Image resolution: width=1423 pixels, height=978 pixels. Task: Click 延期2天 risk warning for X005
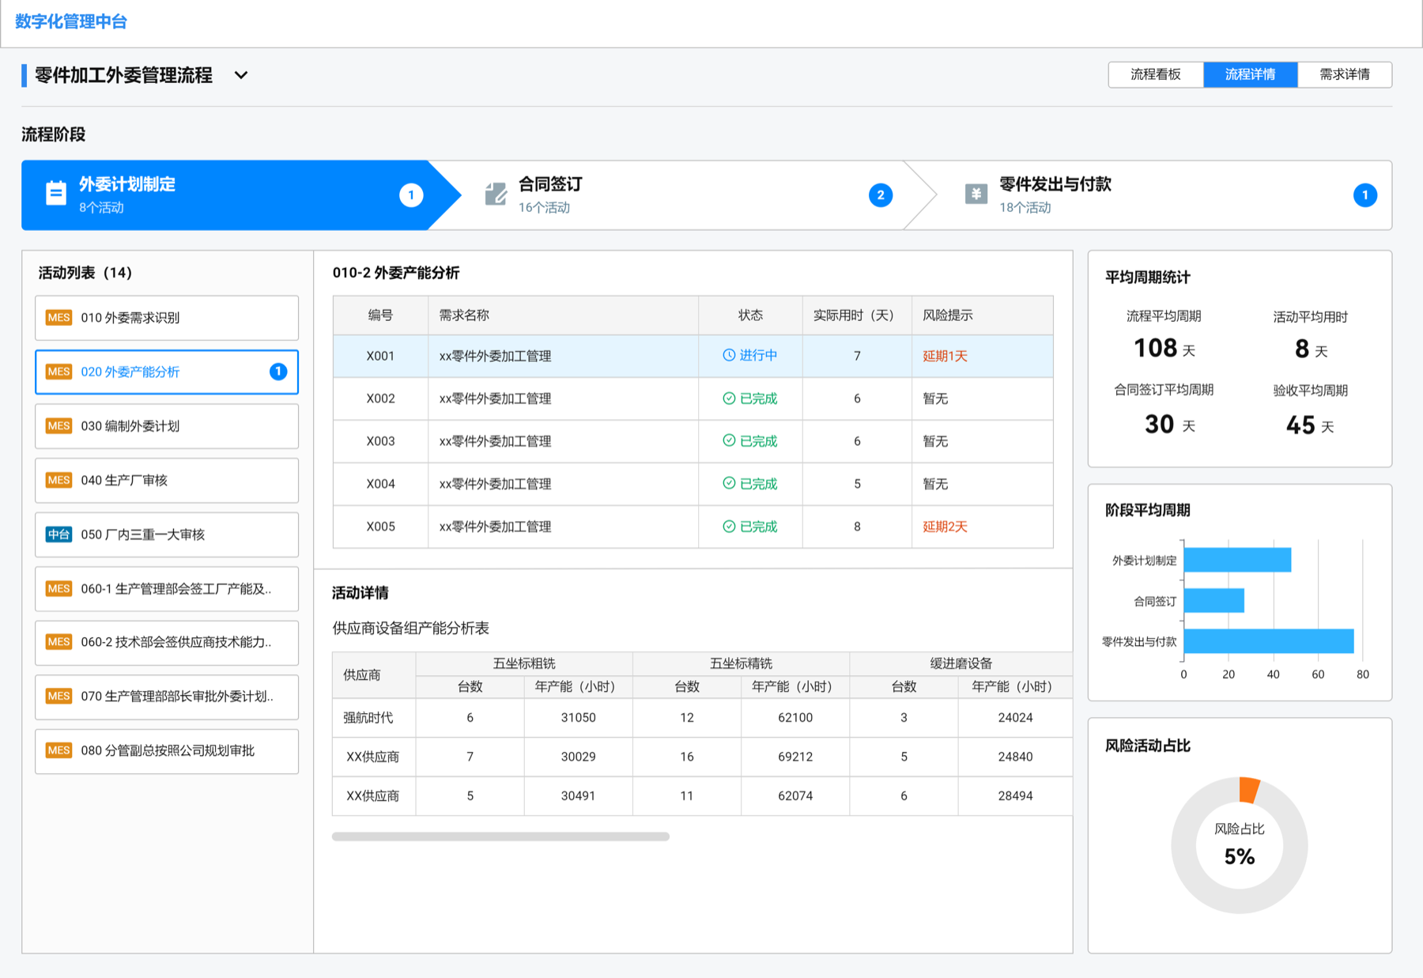945,527
